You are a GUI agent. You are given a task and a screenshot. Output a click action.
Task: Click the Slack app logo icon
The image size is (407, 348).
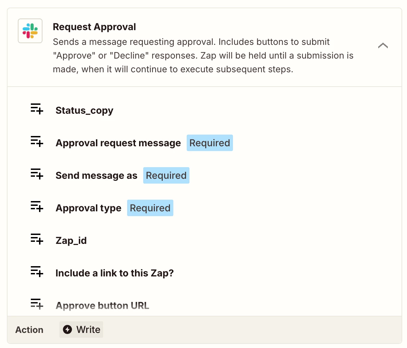point(30,31)
